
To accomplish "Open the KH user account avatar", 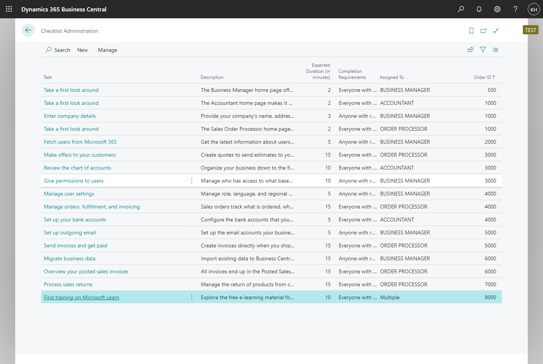I will (534, 9).
